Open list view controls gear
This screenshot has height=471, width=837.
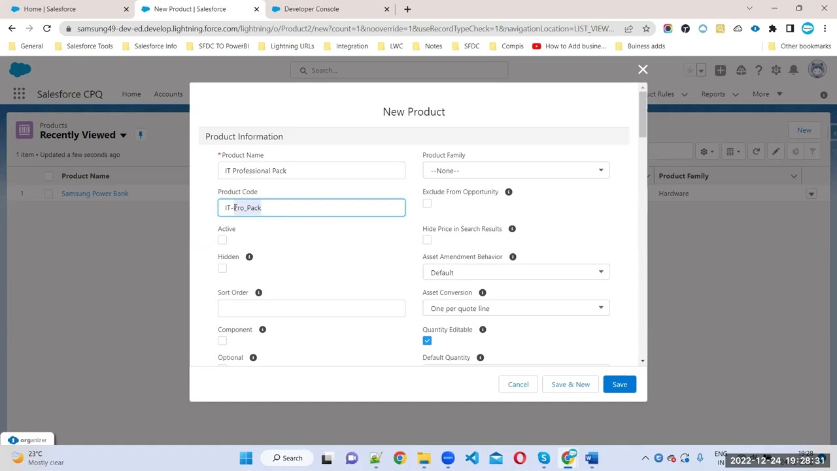point(707,152)
